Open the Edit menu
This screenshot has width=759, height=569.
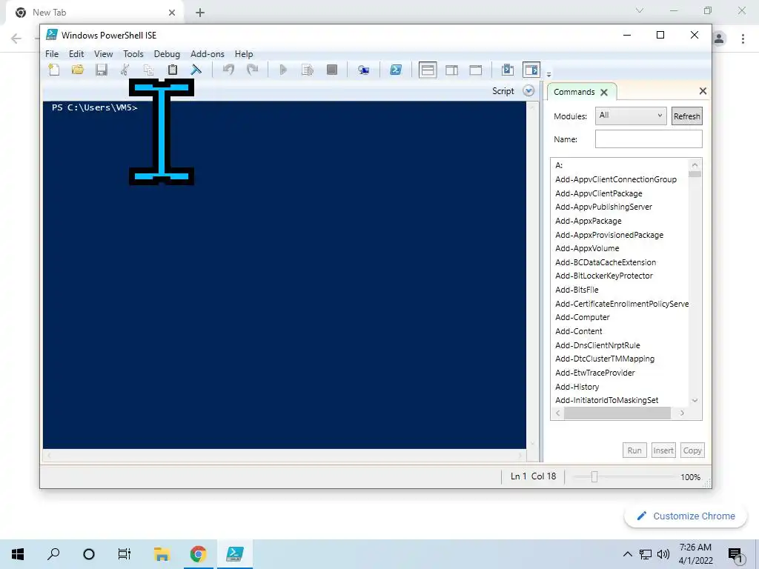point(76,53)
